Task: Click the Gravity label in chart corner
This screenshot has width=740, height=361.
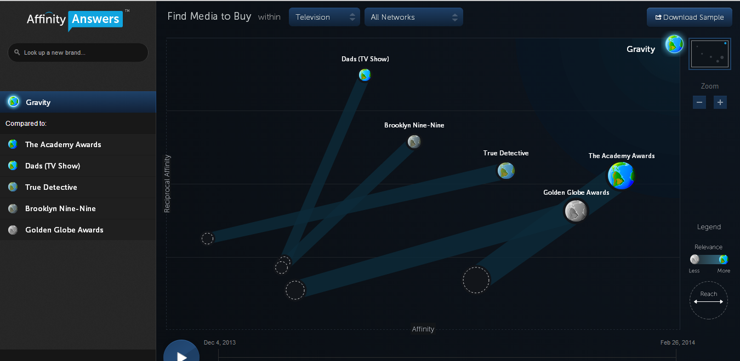Action: (641, 49)
